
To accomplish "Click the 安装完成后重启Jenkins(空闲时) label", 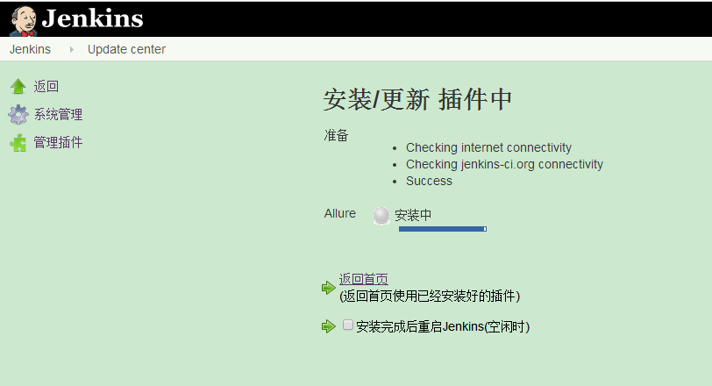I will coord(443,326).
